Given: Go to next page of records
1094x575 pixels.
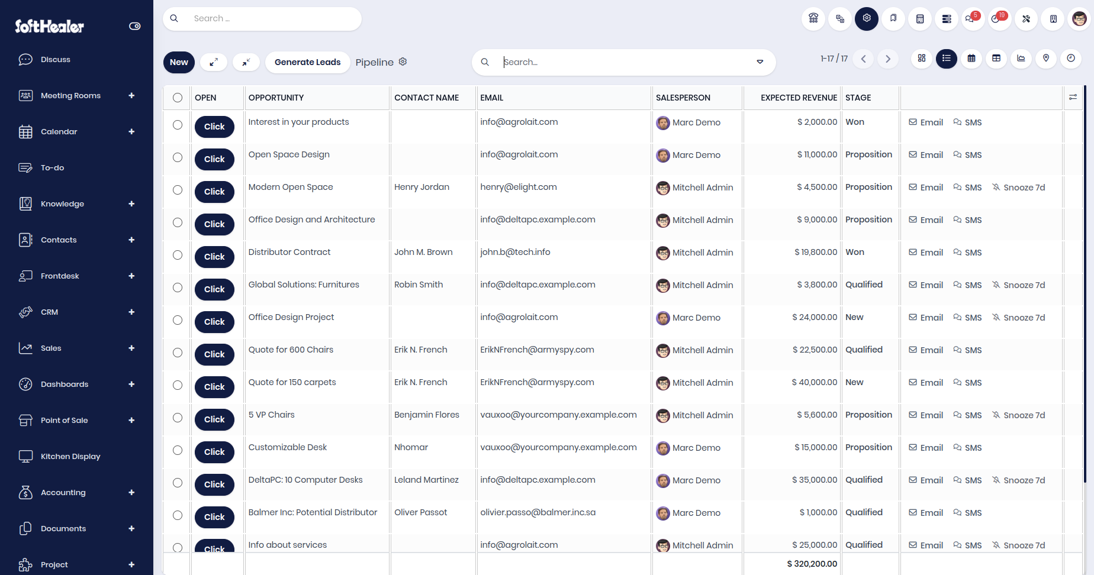Looking at the screenshot, I should (x=888, y=59).
